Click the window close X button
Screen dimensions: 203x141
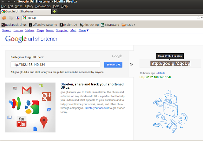14,2
